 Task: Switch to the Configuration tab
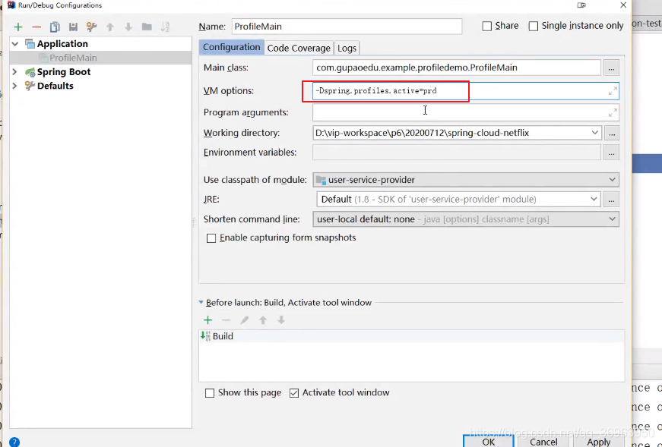point(231,47)
